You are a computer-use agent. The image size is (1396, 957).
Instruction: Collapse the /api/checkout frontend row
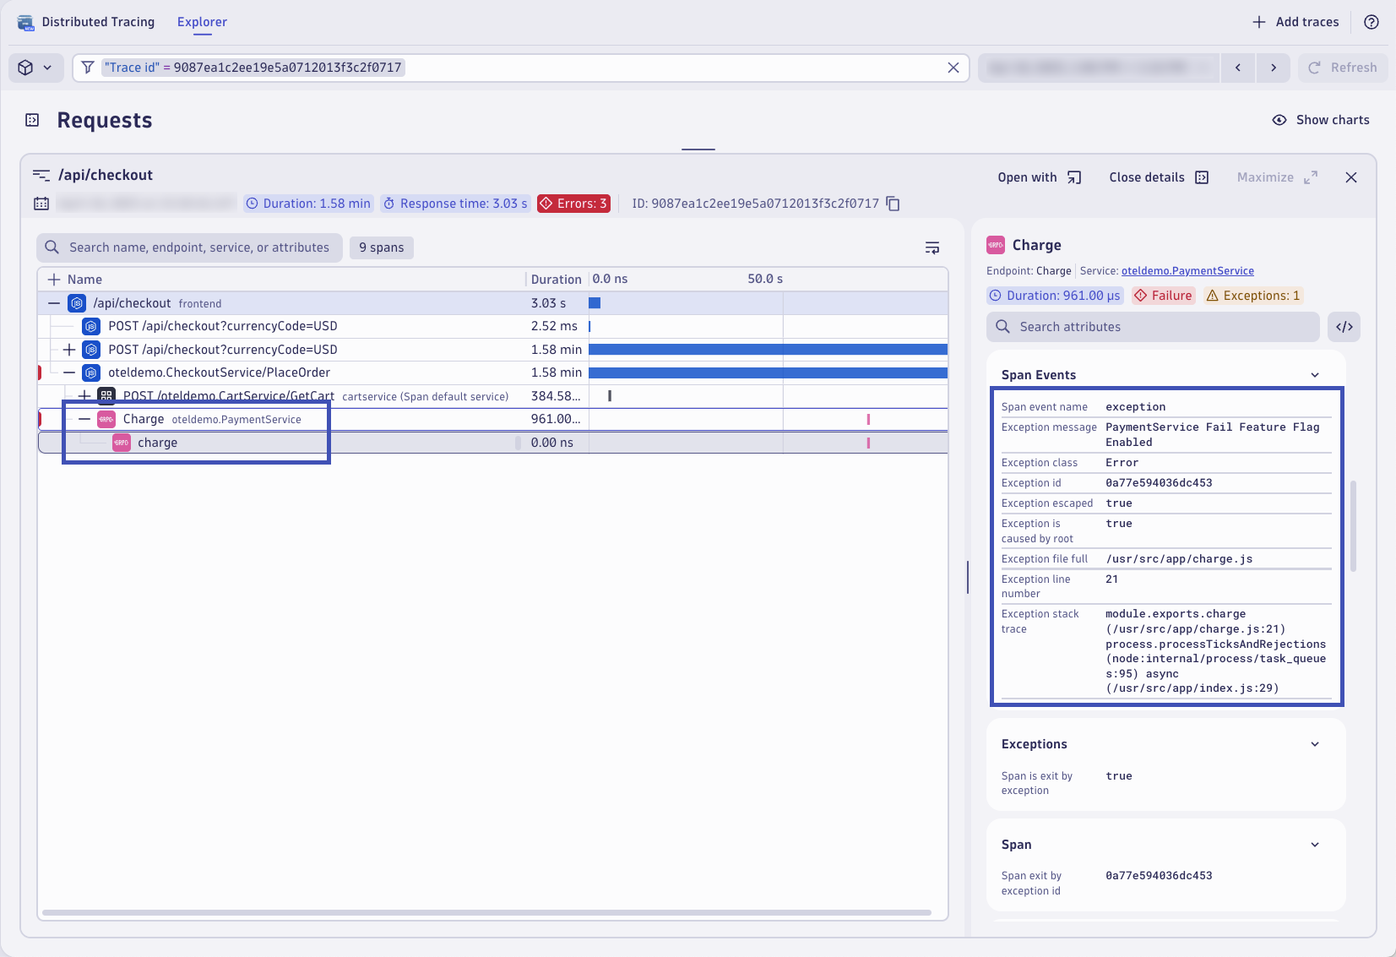[x=54, y=303]
